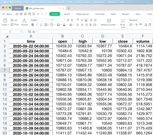The height and width of the screenshot is (135, 153).
Task: Increase indent icon
Action: [95, 20]
